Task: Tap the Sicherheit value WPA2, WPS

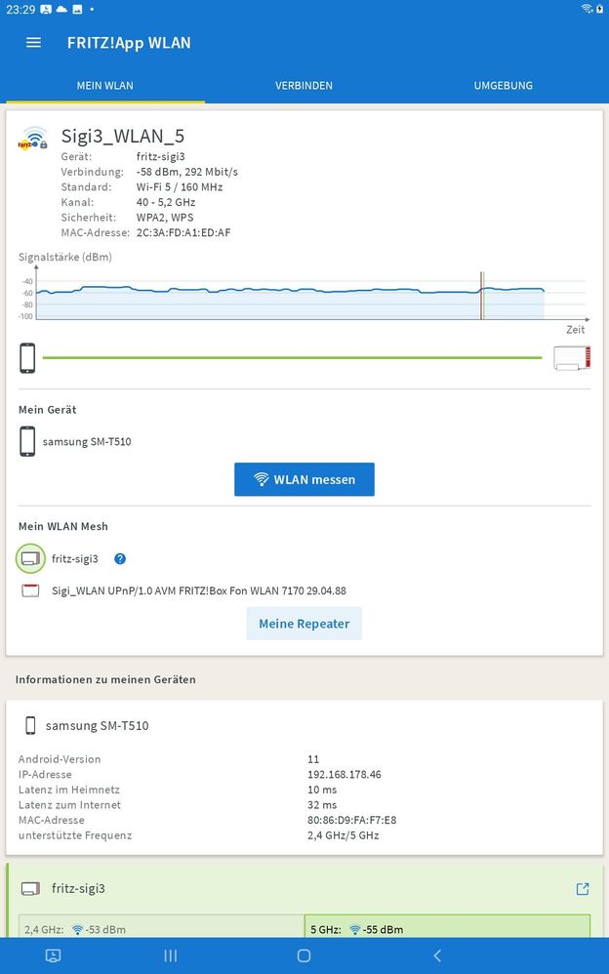Action: click(165, 218)
